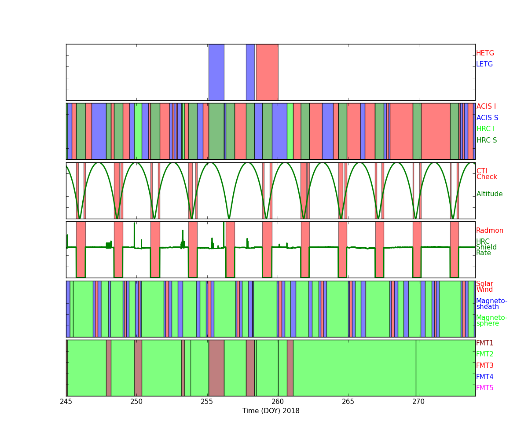Image resolution: width=528 pixels, height=440 pixels.
Task: Select the 270 tick label on x-axis
Action: point(418,402)
